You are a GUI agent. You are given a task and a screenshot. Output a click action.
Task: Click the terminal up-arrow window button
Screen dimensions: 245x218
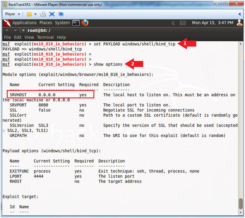click(7, 30)
